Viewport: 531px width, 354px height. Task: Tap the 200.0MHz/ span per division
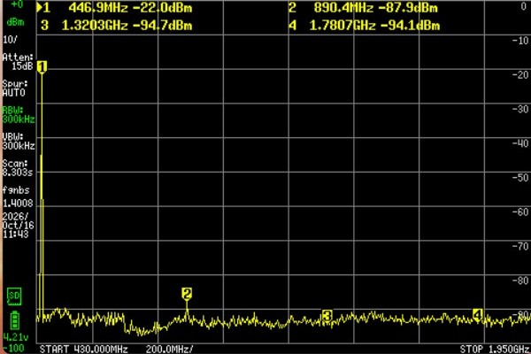click(170, 349)
